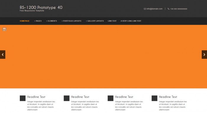Click the next slide arrow
Screen dimensions: 207x113
pyautogui.click(x=204, y=55)
